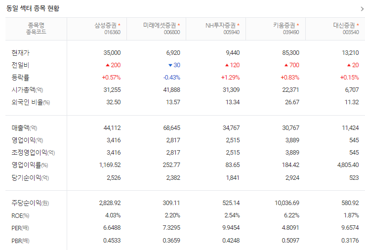365x250 pixels.
Task: Click current price 35,000
Action: tap(112, 53)
